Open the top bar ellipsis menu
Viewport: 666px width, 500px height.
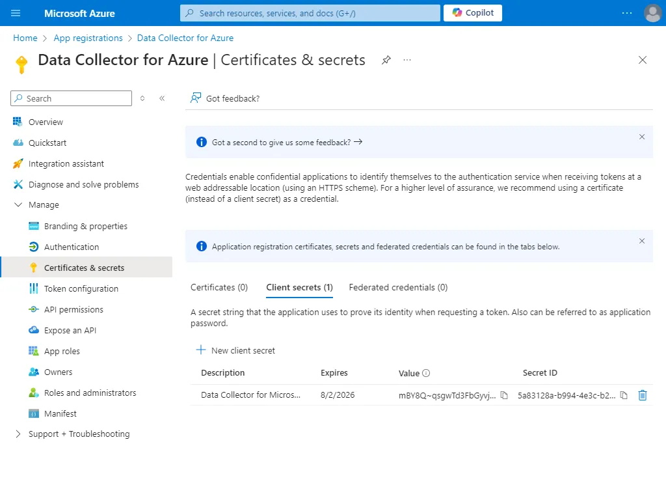point(626,13)
